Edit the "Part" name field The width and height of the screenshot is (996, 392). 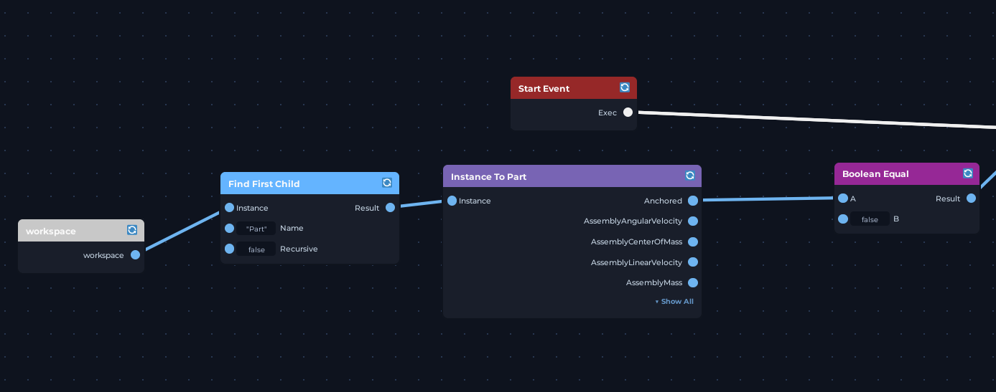256,229
